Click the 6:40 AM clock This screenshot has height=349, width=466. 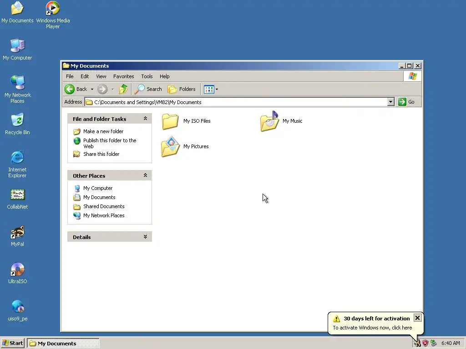pos(451,343)
